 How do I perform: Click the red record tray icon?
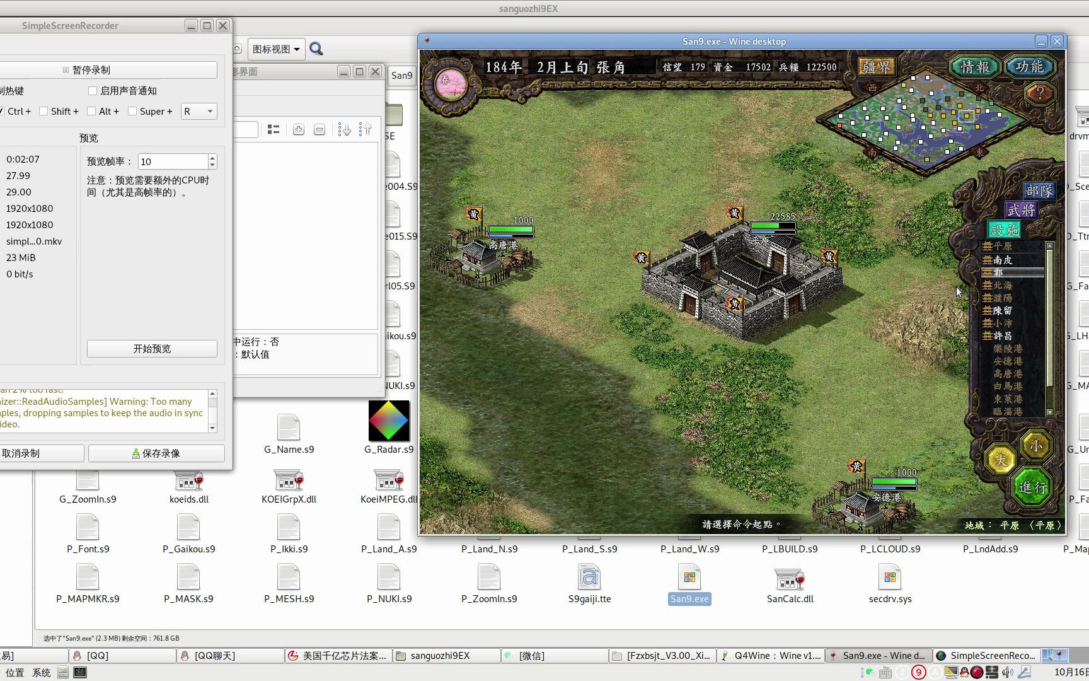(x=977, y=673)
